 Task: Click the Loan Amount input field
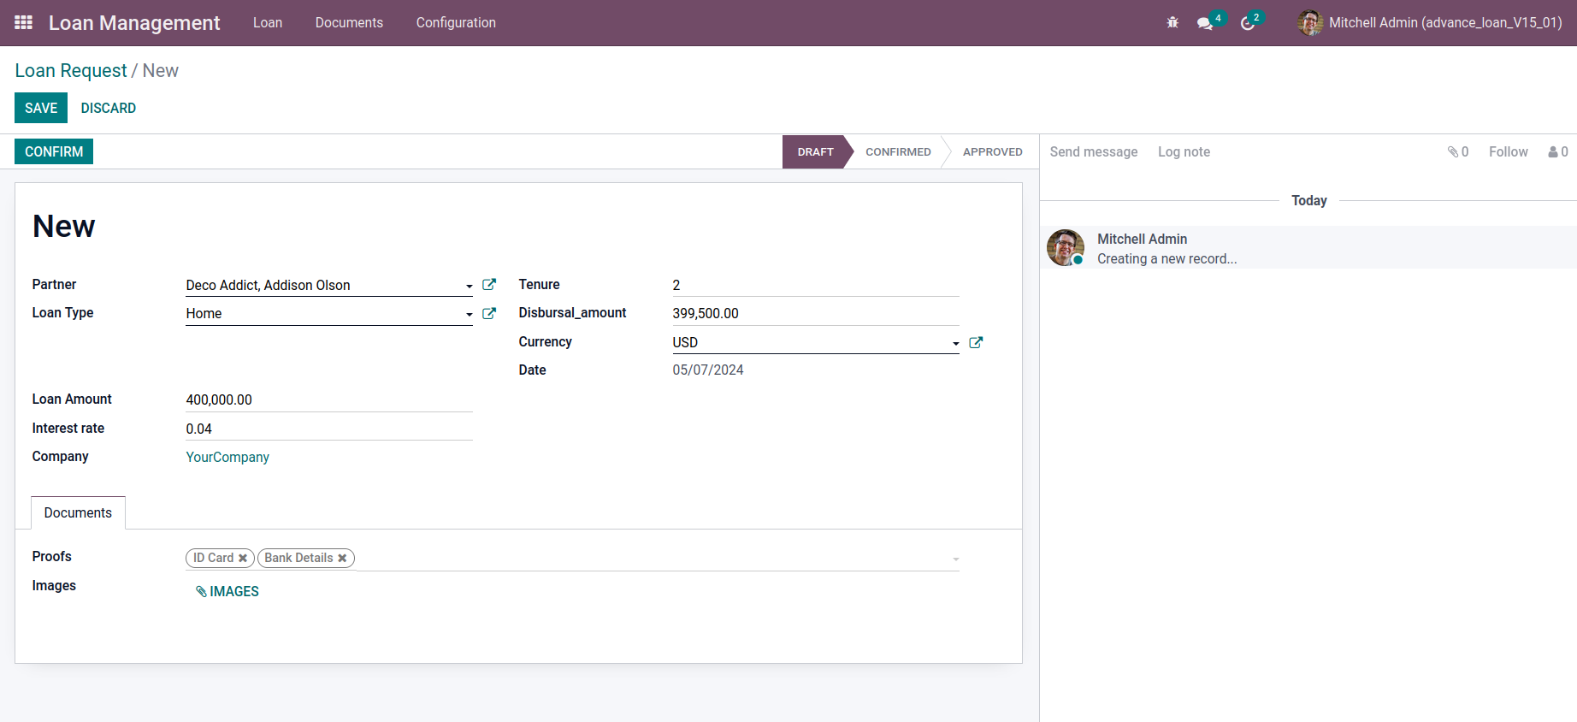click(328, 399)
